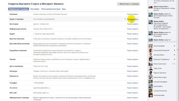Screen dimensions: 179x101
Task: Click Редактировать for Краткое описание
Action: coord(133,39)
